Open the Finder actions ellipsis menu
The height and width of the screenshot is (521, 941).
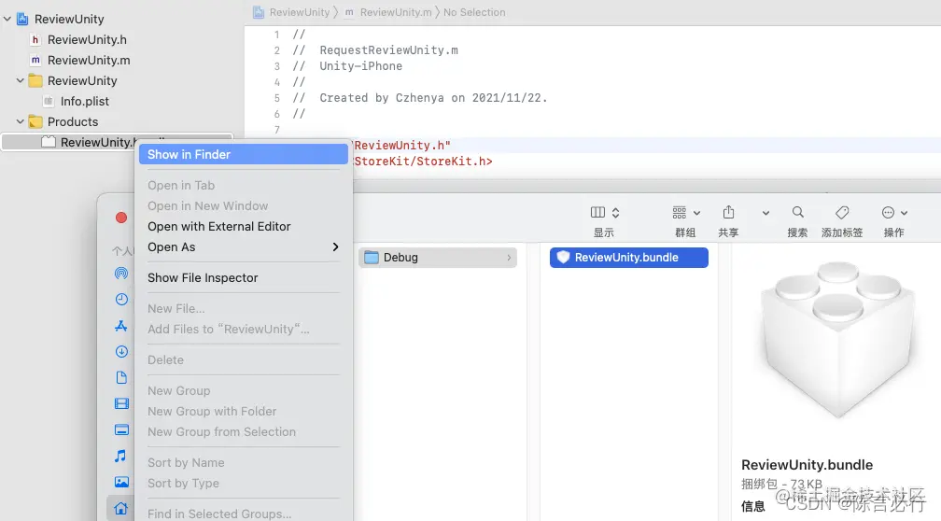894,213
